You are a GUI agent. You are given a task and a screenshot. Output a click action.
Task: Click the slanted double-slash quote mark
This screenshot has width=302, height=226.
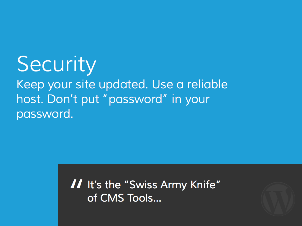click(76, 184)
